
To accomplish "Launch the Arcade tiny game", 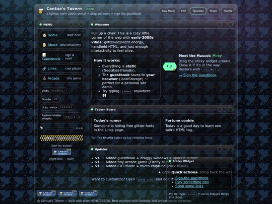I will (61, 78).
